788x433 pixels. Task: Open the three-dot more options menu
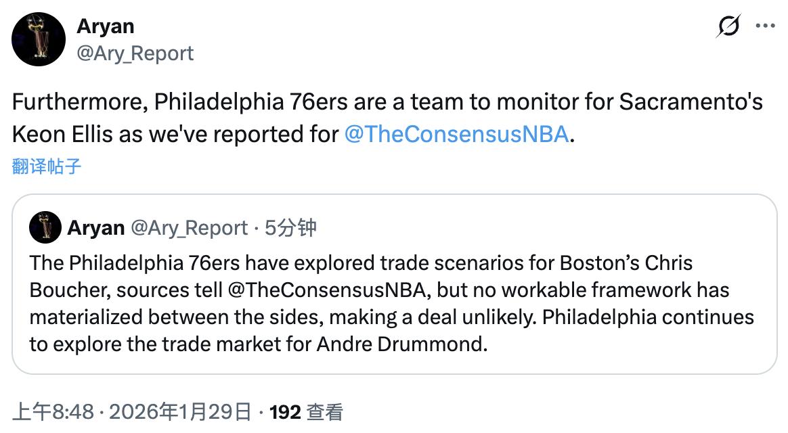[765, 26]
